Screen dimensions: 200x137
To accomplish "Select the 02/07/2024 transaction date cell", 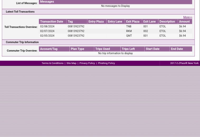I will click(x=47, y=31).
